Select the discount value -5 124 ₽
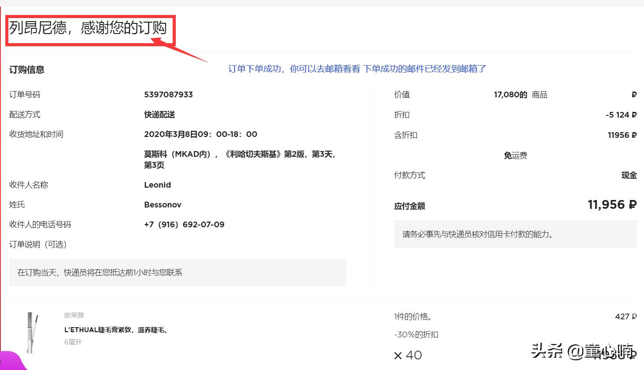This screenshot has height=370, width=644. click(621, 115)
